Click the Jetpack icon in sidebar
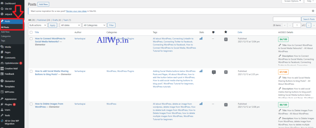The image size is (316, 128). [x=2, y=14]
